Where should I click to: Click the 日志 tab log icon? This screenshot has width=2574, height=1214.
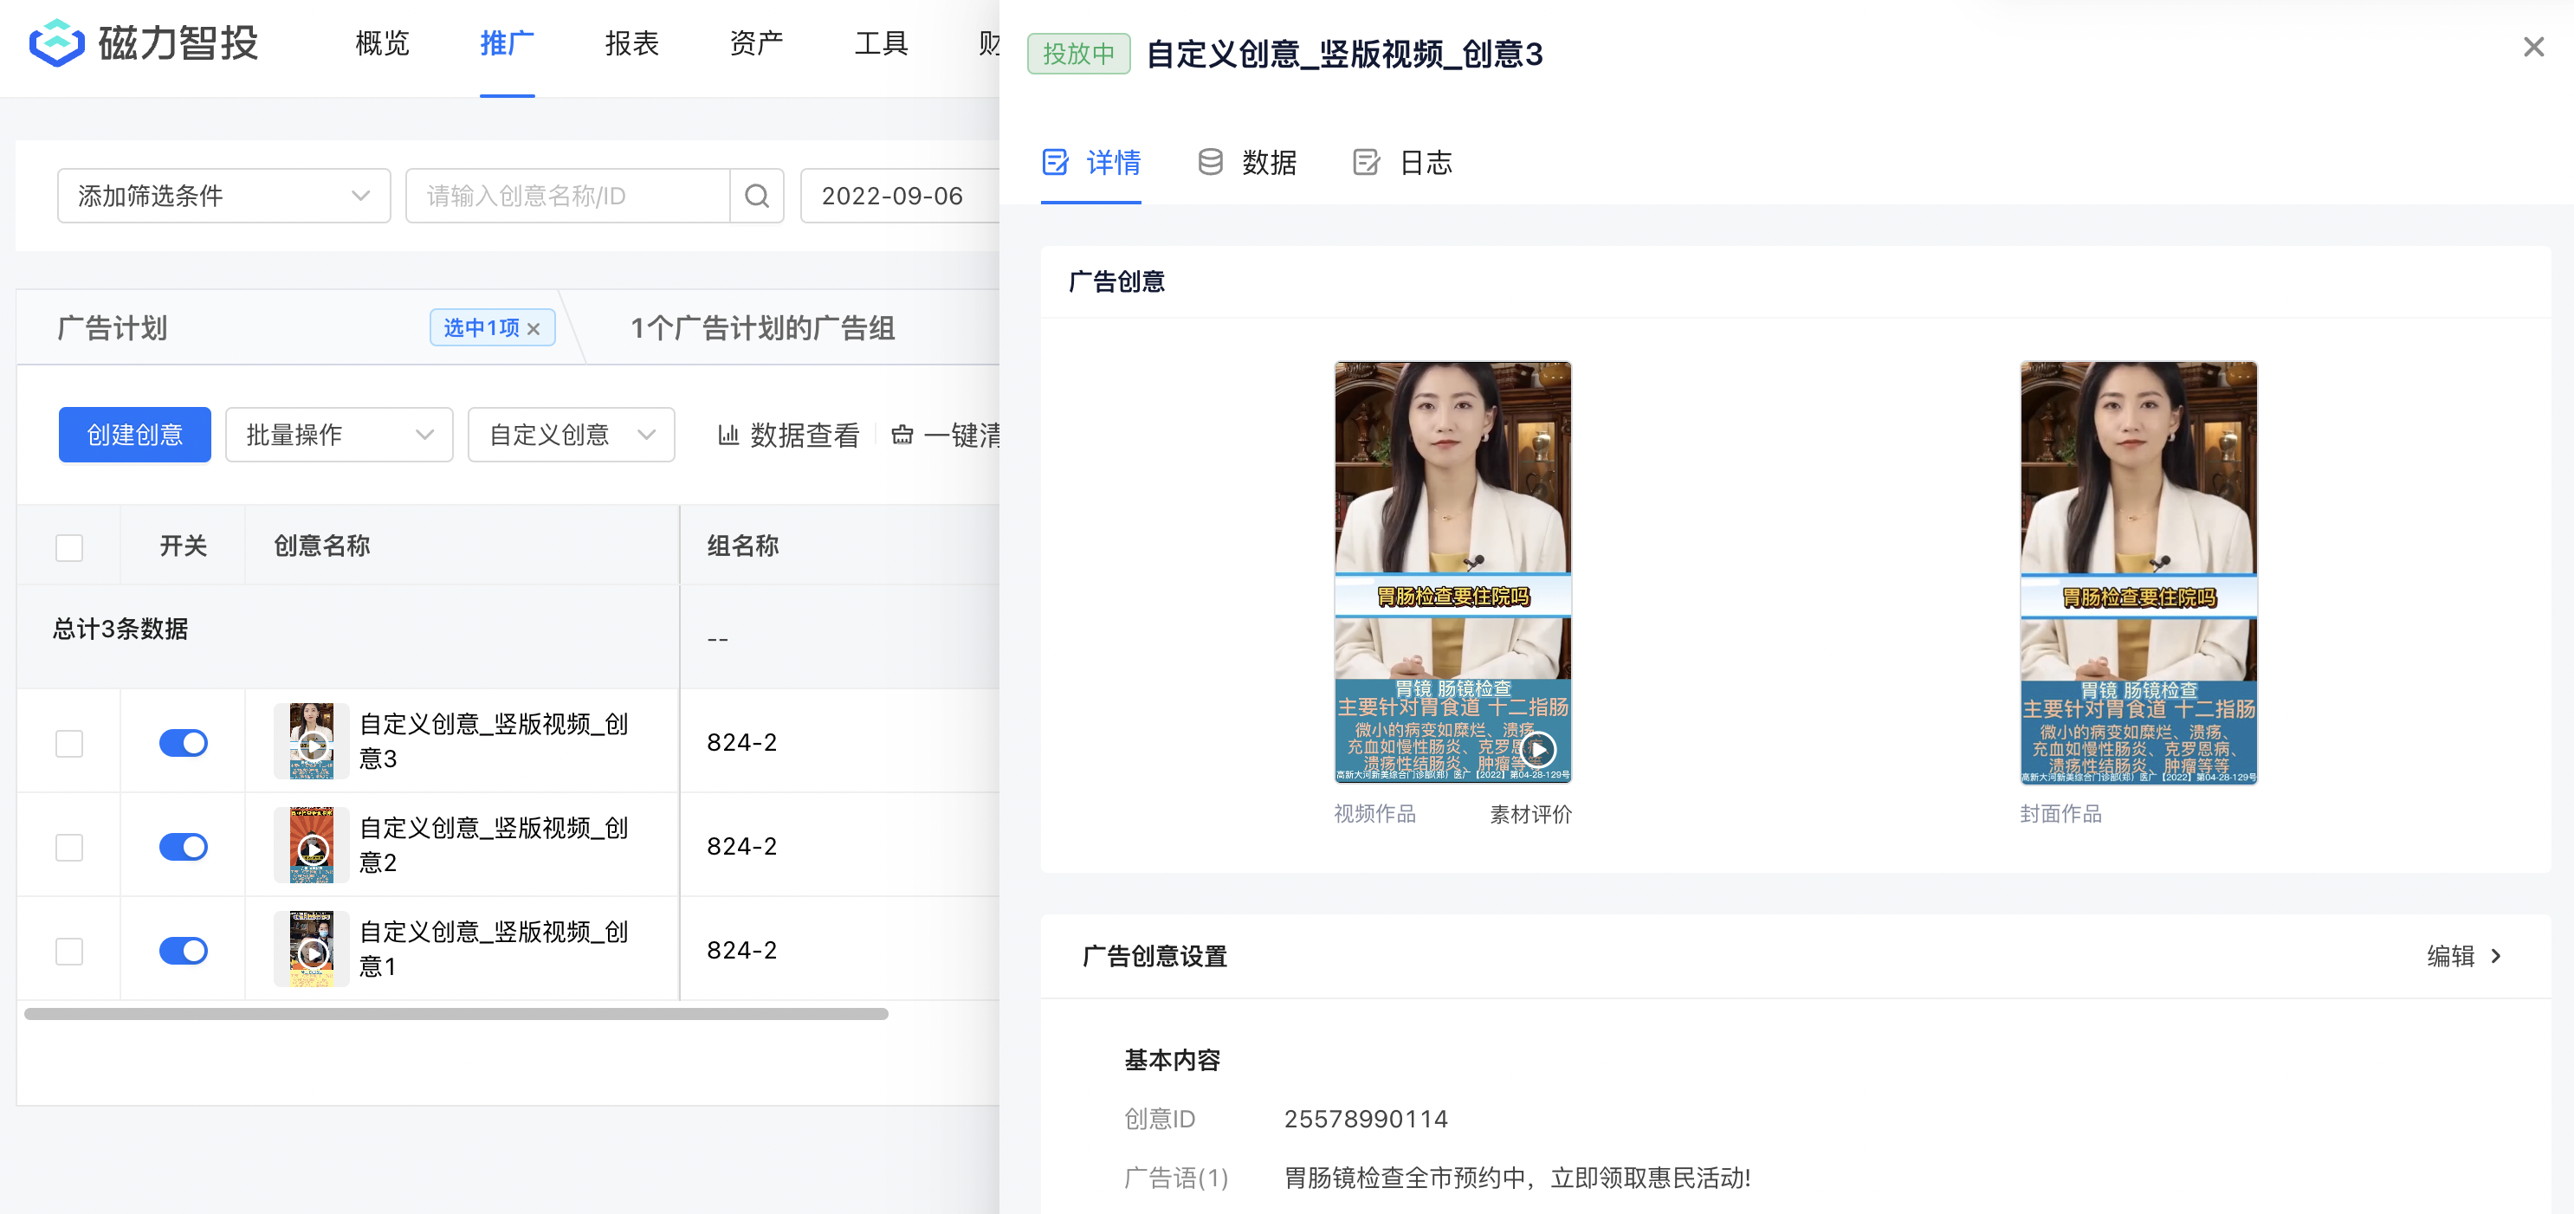[x=1366, y=162]
